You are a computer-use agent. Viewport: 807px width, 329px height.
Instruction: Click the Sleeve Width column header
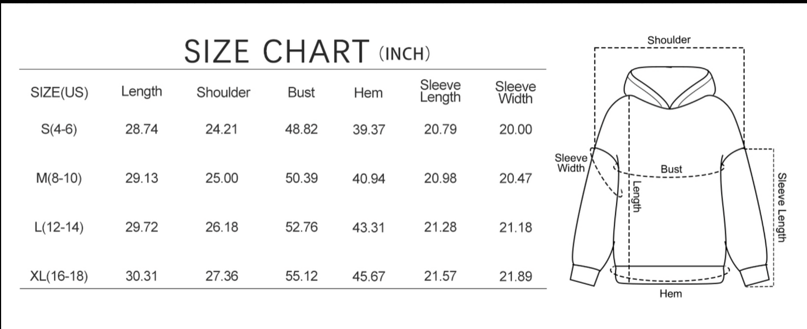515,93
